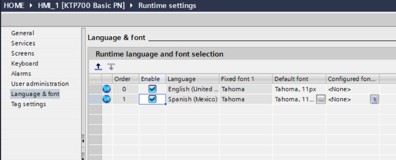Click Runtime settings breadcrumb
396x160 pixels.
pyautogui.click(x=167, y=6)
